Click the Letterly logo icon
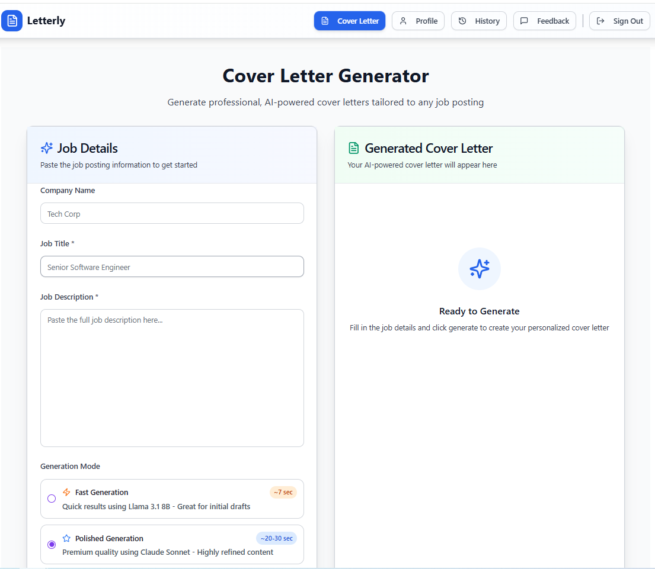Image resolution: width=655 pixels, height=569 pixels. point(12,21)
